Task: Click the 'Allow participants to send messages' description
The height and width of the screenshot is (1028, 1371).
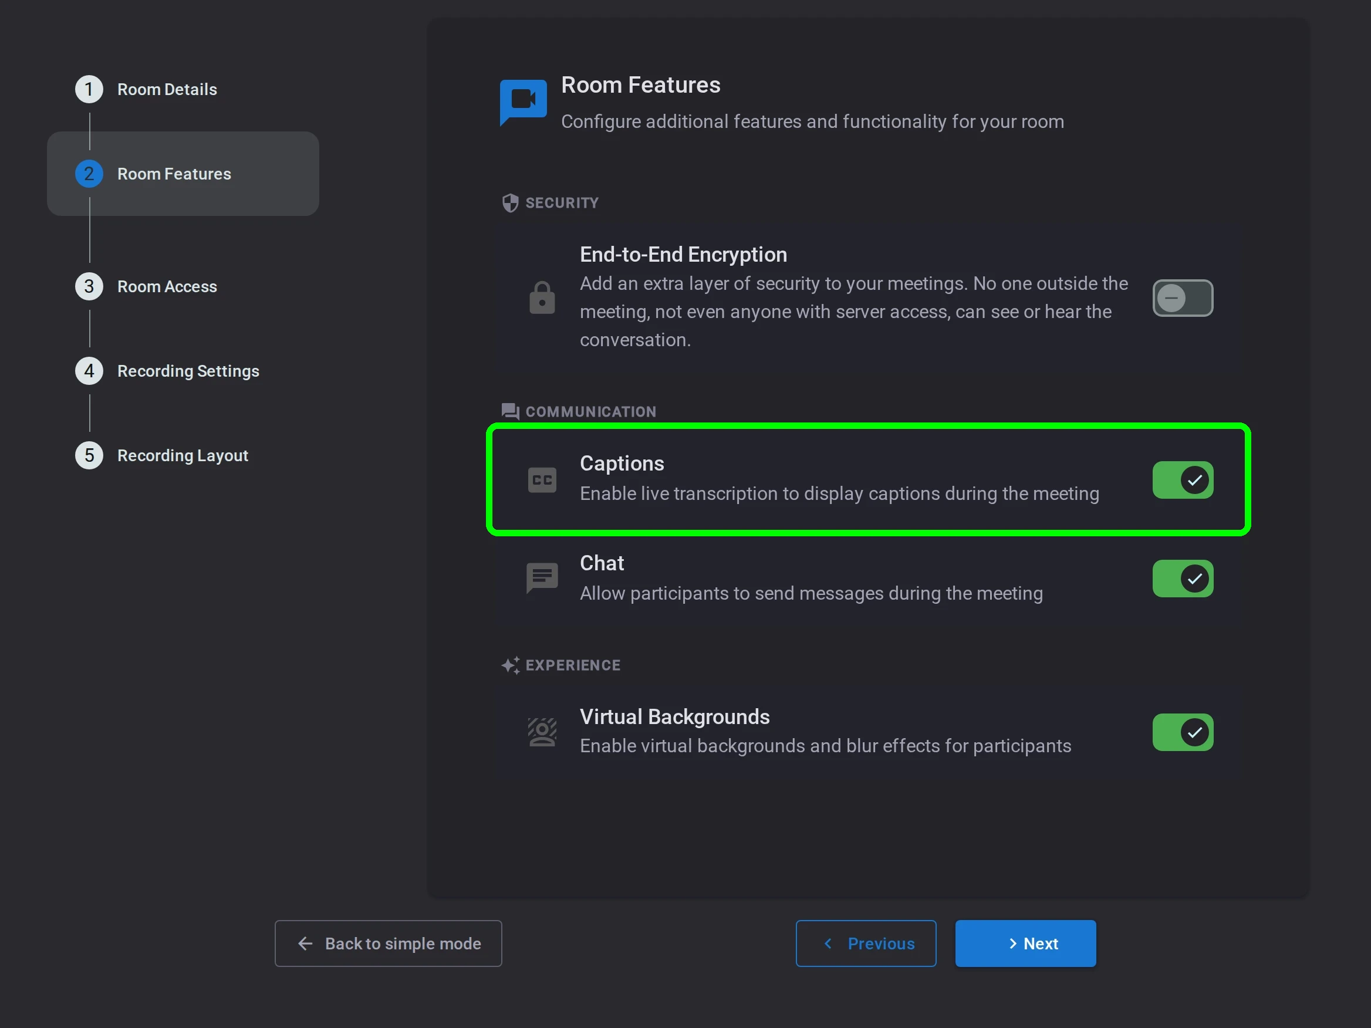Action: [811, 593]
